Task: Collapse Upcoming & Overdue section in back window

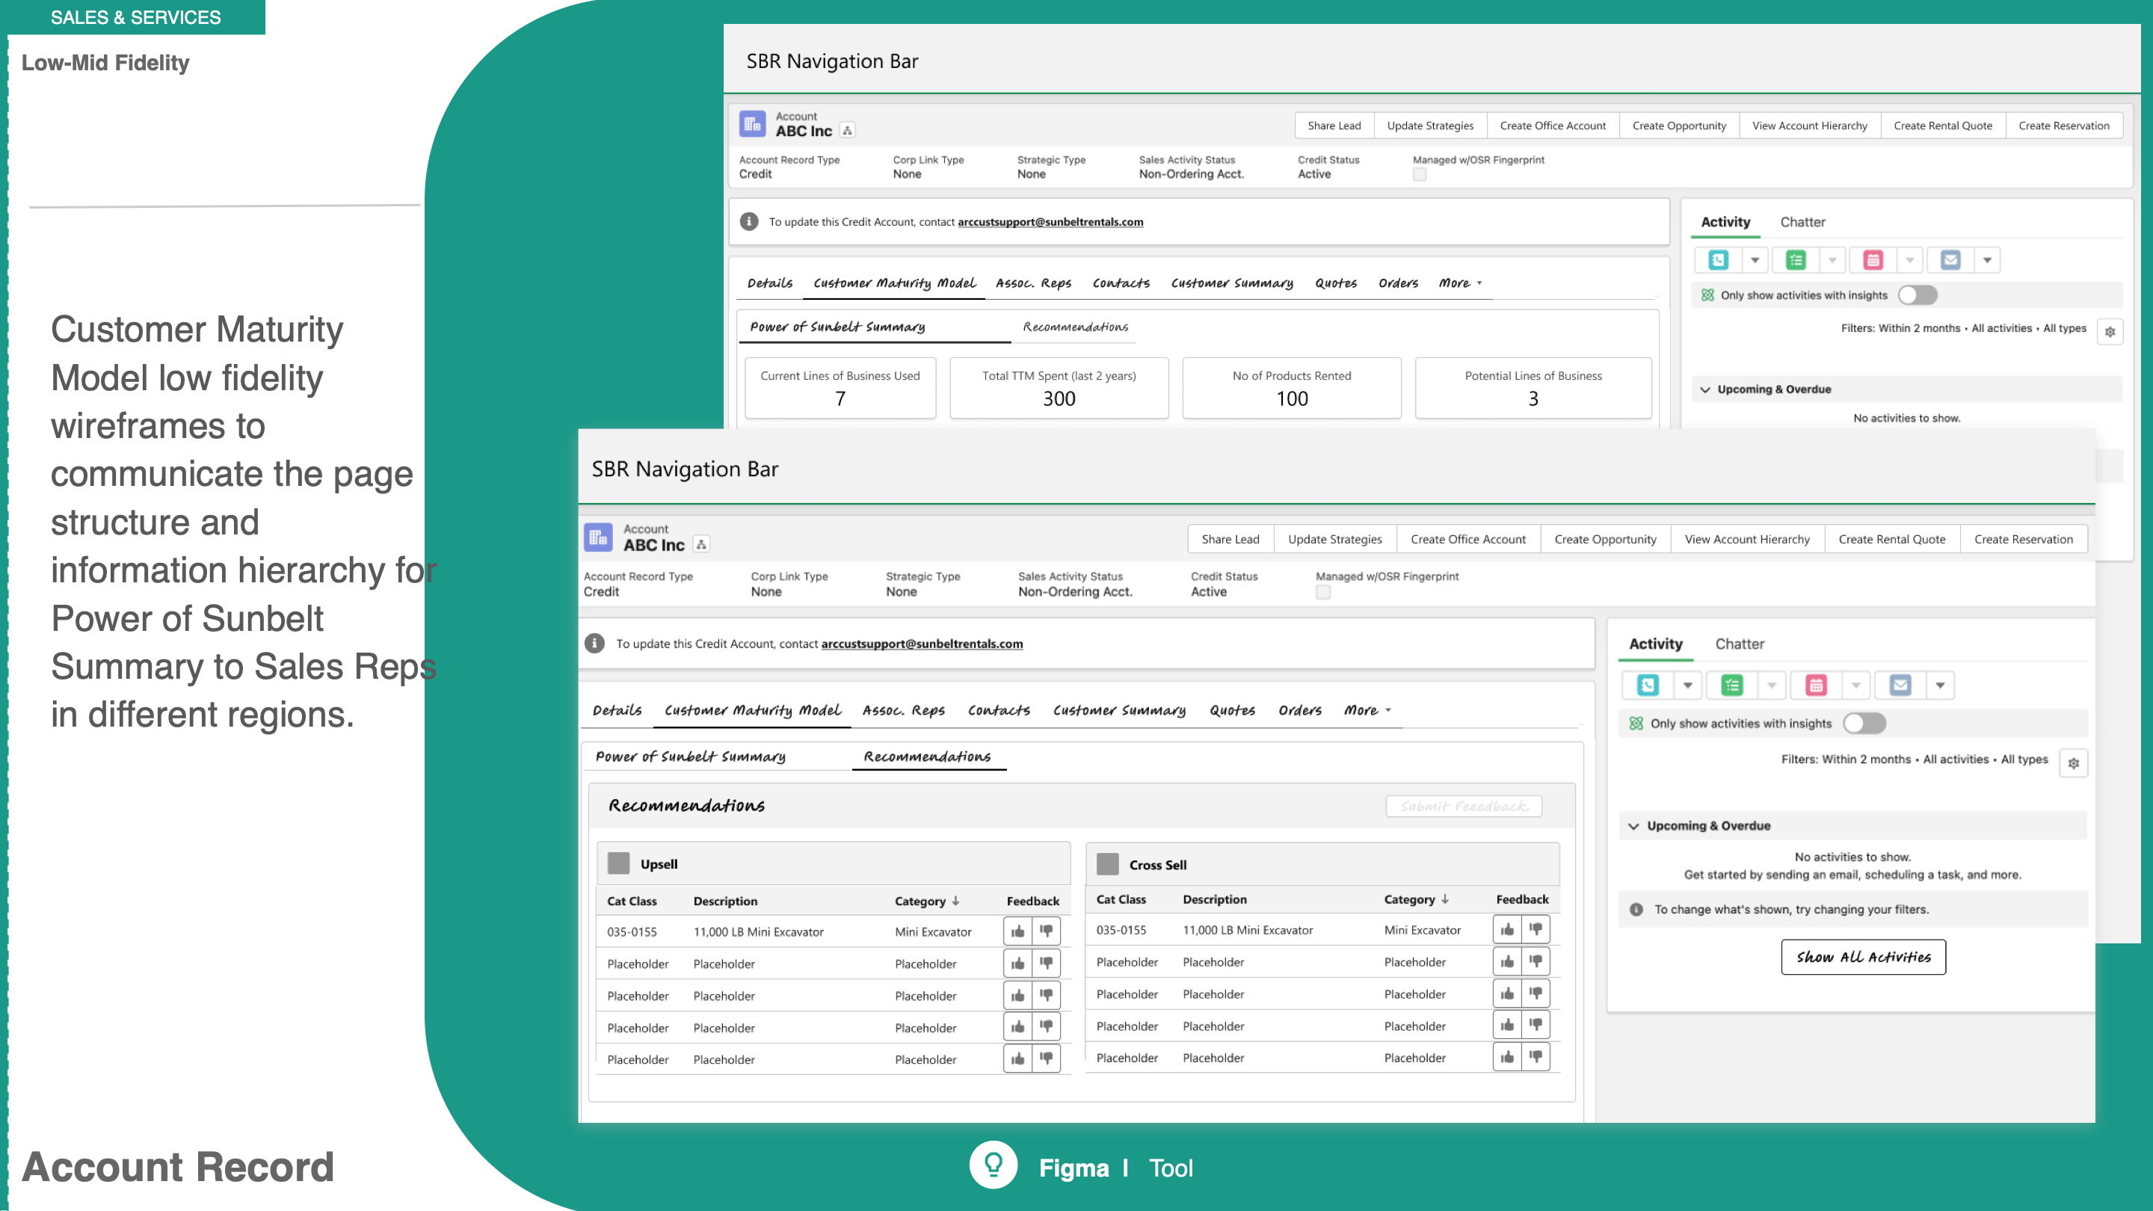Action: [x=1705, y=389]
